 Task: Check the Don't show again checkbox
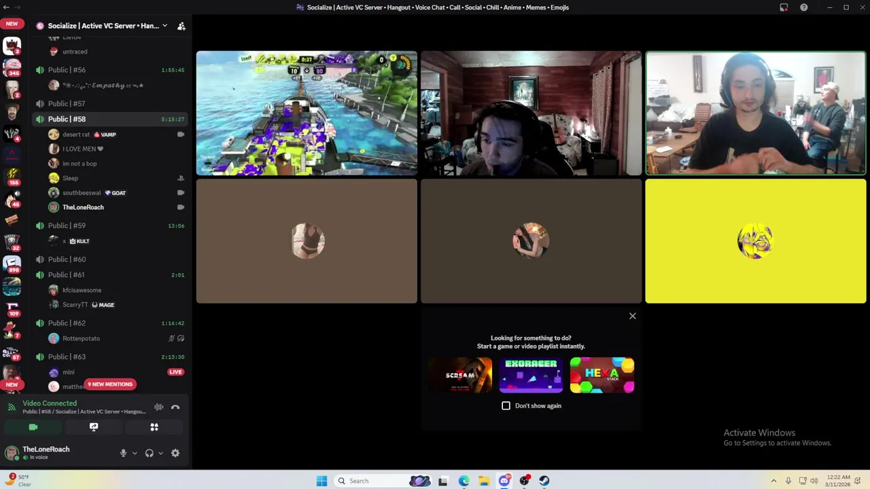[x=506, y=405]
